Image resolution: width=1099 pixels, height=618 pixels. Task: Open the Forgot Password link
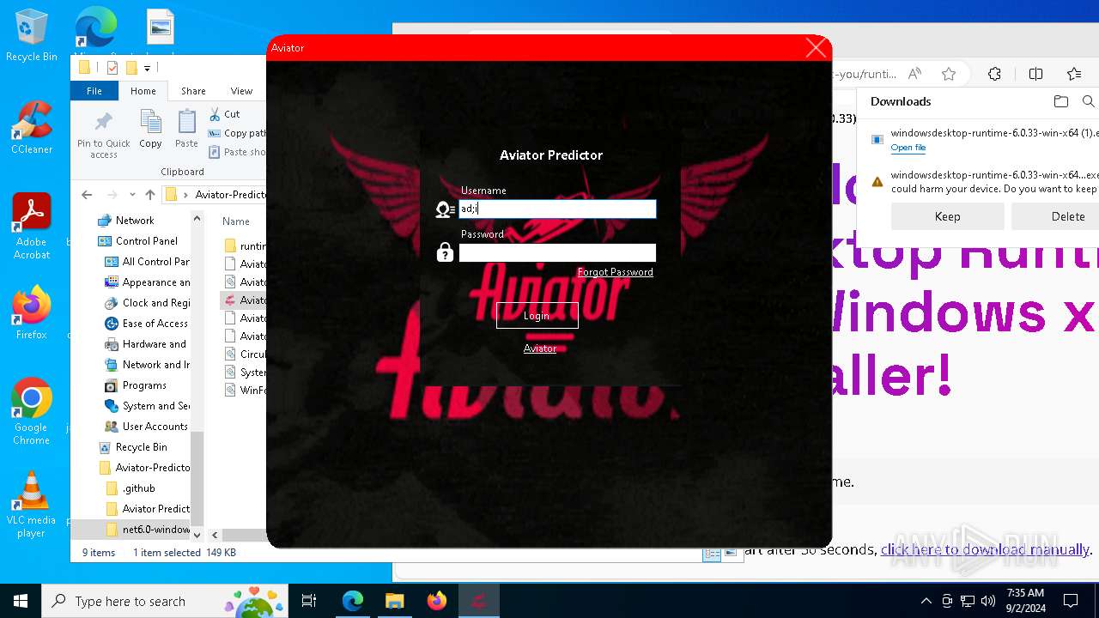point(615,272)
